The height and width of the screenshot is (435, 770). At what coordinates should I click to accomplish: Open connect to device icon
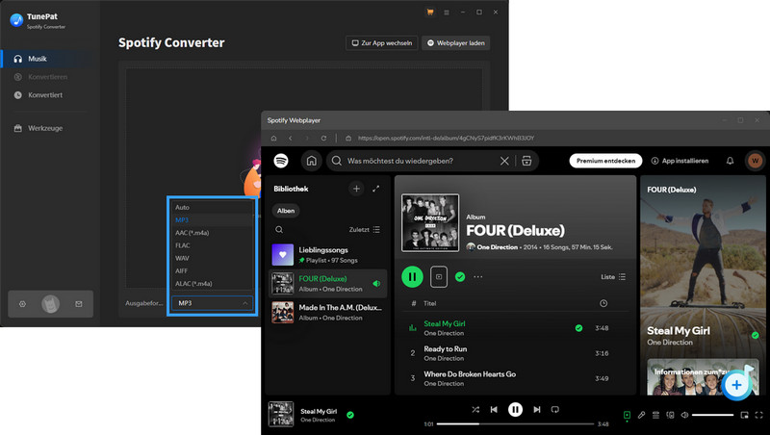point(670,415)
